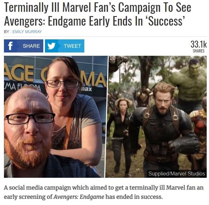
Task: Click the paragraph's first line about "social media campaign"
Action: click(x=104, y=188)
